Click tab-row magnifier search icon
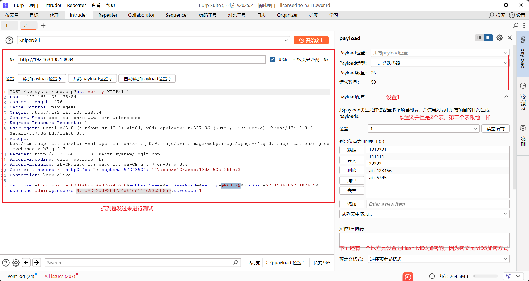This screenshot has height=281, width=529. point(516,26)
